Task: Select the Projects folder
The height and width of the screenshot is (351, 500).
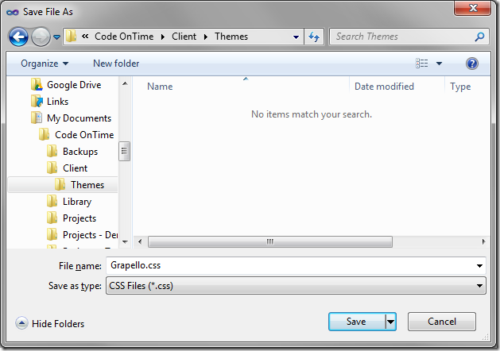Action: coord(79,218)
